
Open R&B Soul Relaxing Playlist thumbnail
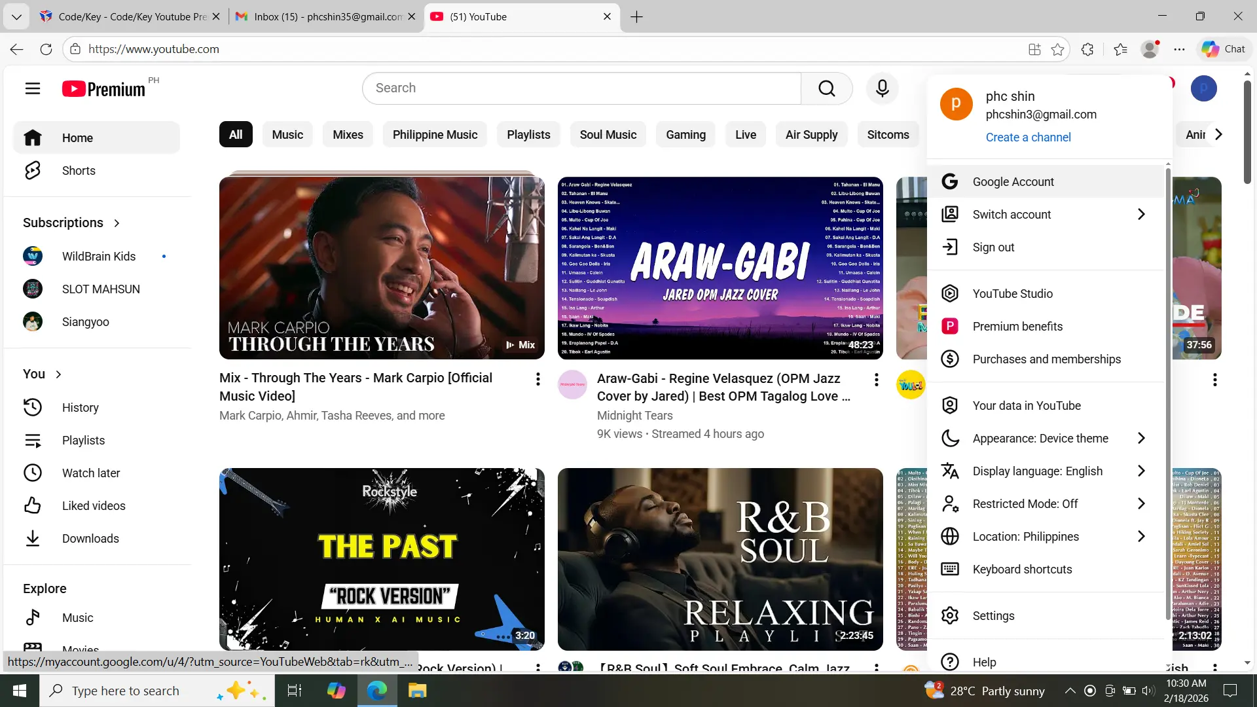(720, 559)
